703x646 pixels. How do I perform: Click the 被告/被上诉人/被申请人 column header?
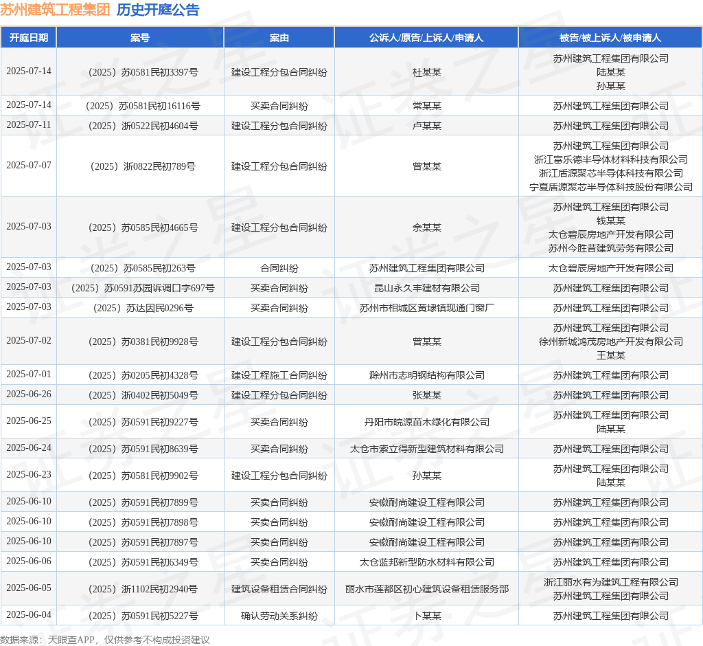coord(610,38)
